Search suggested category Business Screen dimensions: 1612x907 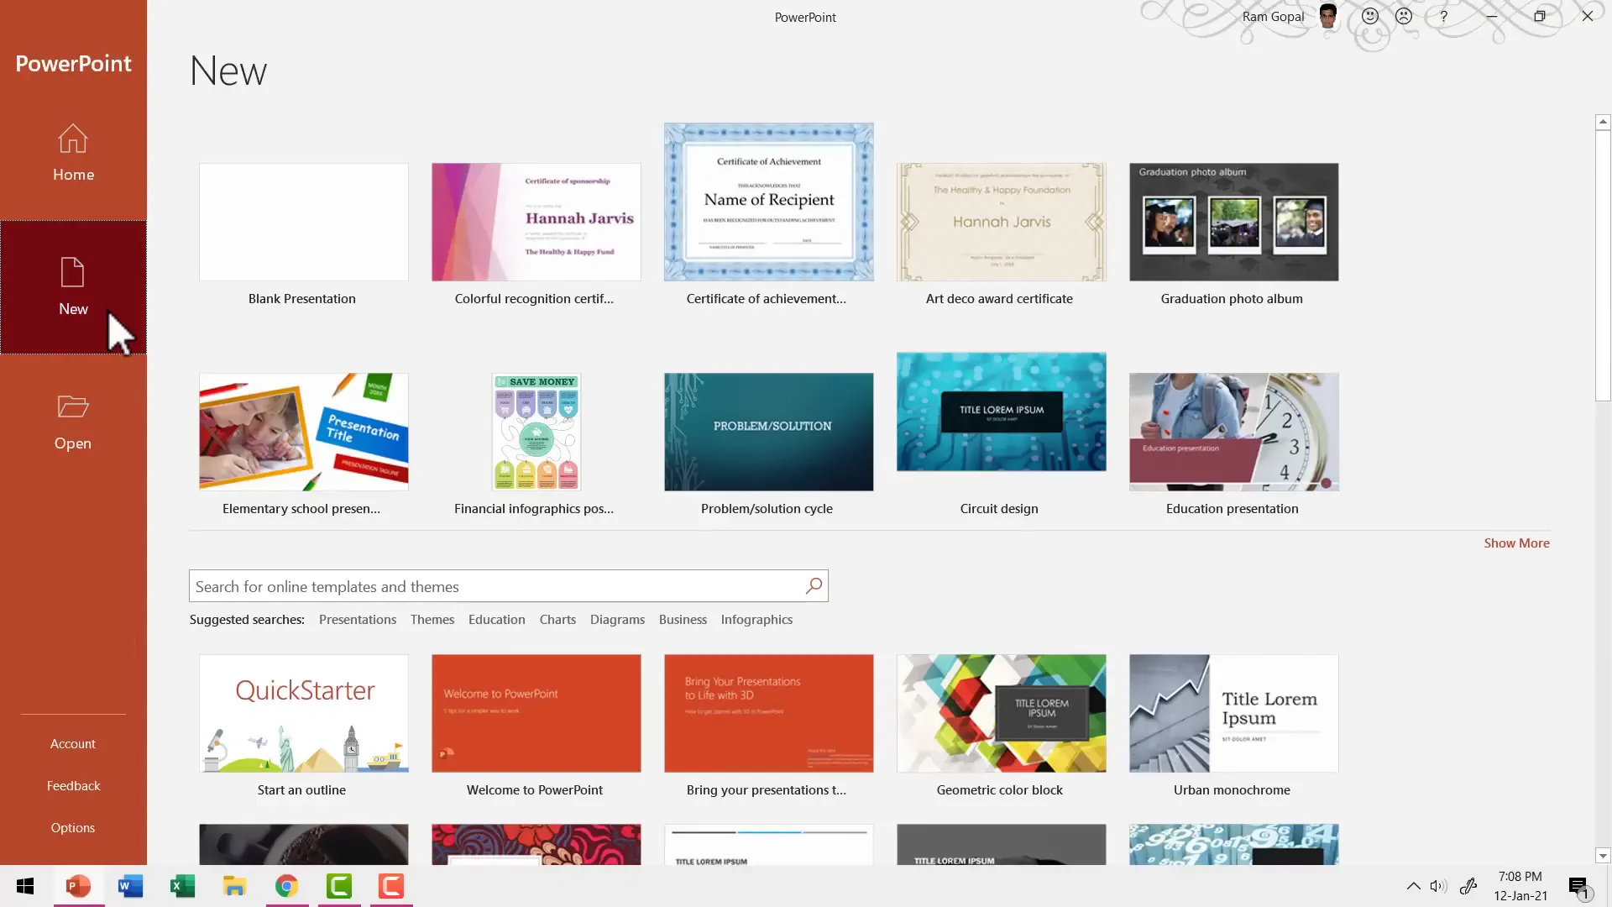(683, 620)
